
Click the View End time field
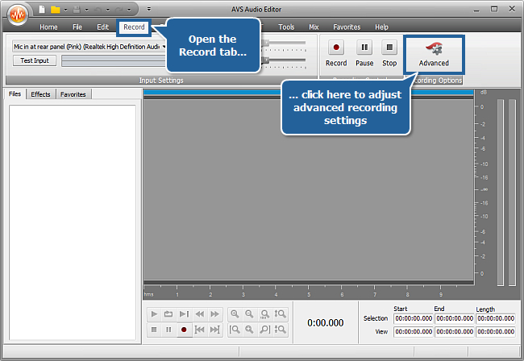[x=455, y=332]
